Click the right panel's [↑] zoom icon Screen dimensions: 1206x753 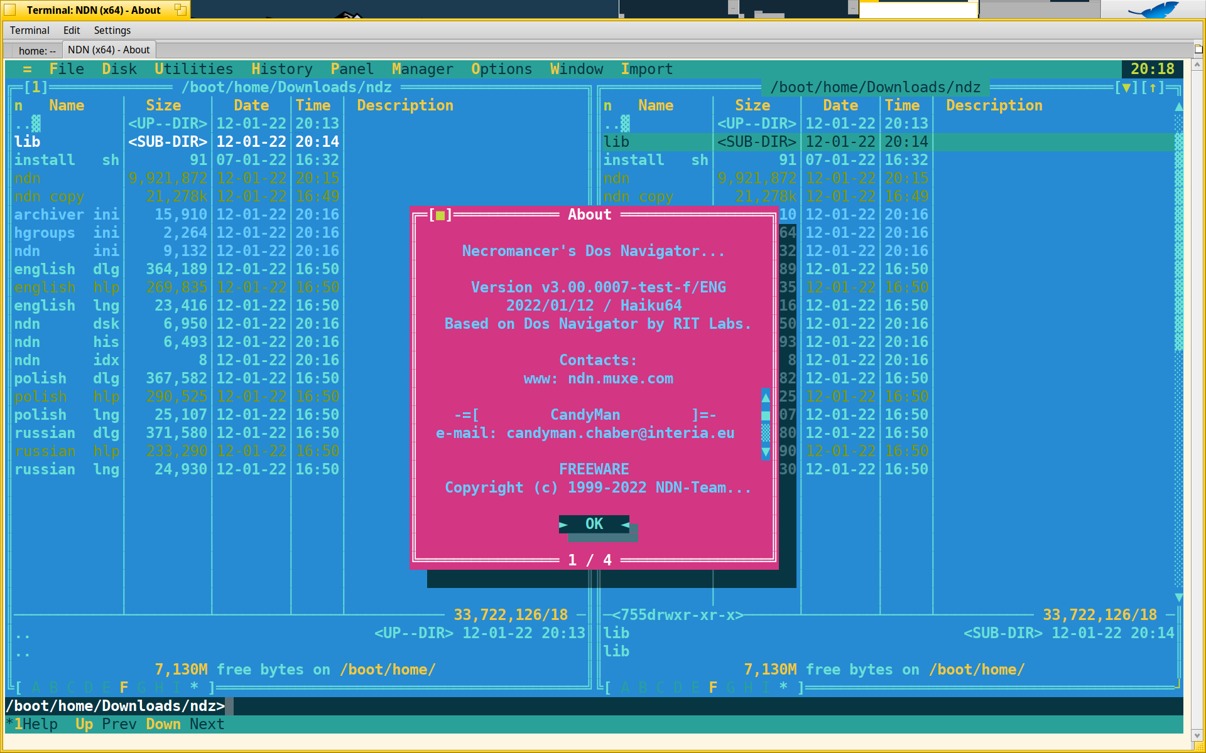pos(1153,88)
